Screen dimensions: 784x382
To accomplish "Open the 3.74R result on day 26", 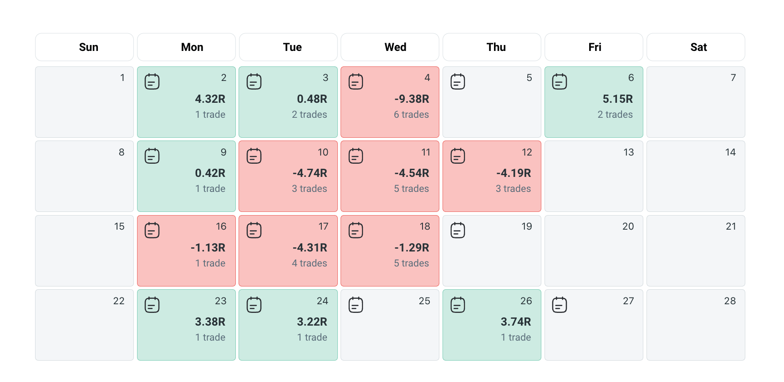I will tap(515, 322).
